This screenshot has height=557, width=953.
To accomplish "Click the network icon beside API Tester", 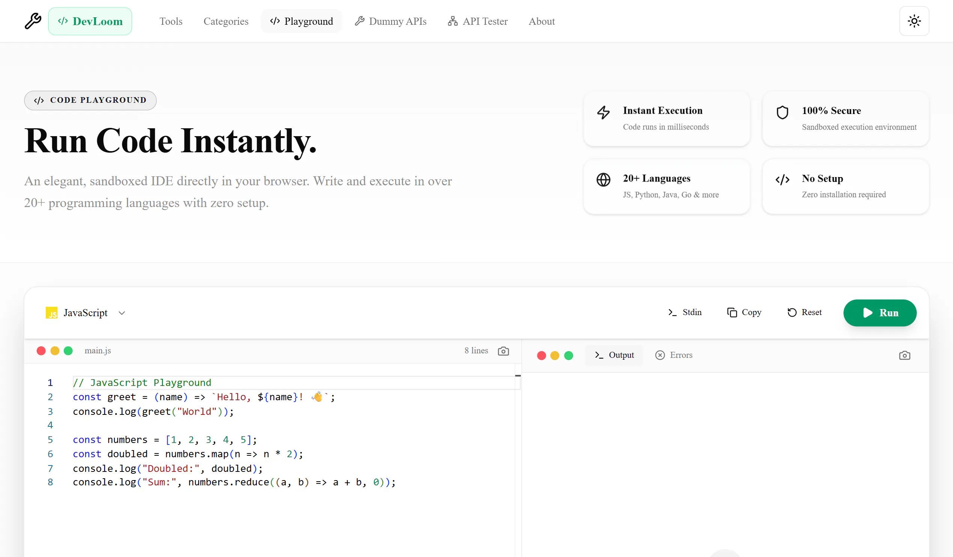I will pos(453,21).
